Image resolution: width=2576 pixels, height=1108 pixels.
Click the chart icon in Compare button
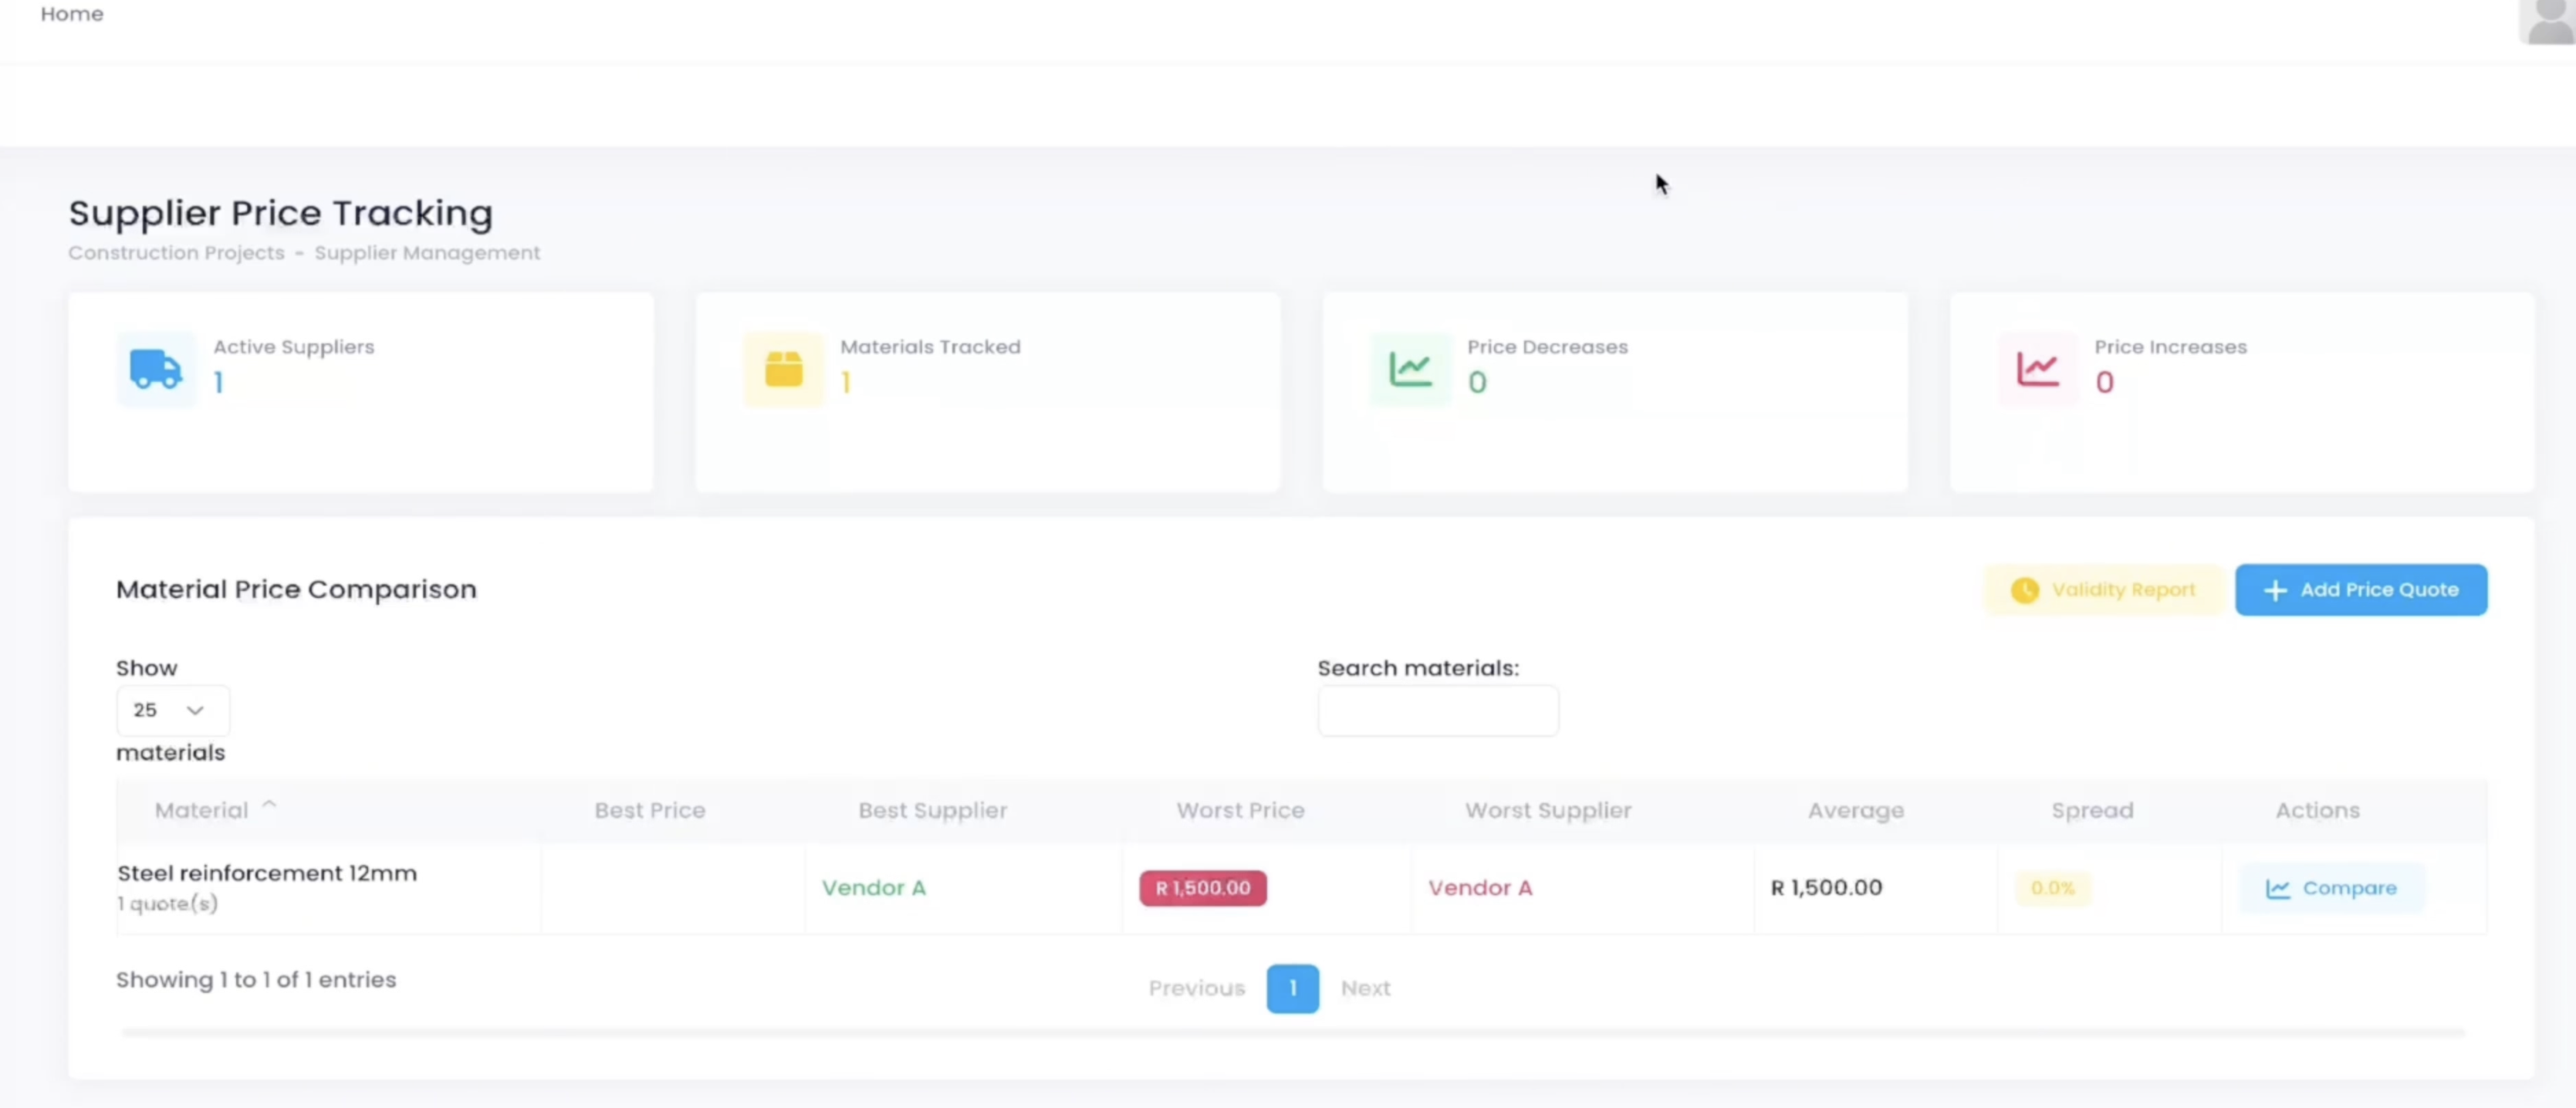click(2278, 888)
